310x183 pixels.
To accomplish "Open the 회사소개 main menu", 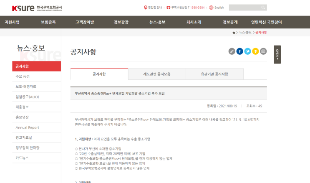I will point(194,22).
